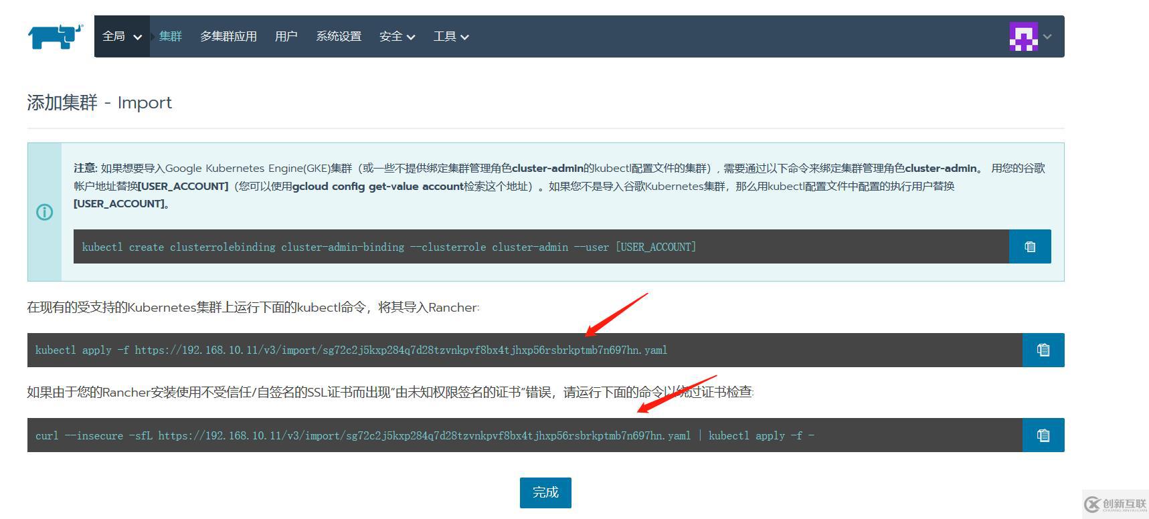The image size is (1149, 519).
Task: Select the kubectl apply -f command text
Action: click(351, 350)
